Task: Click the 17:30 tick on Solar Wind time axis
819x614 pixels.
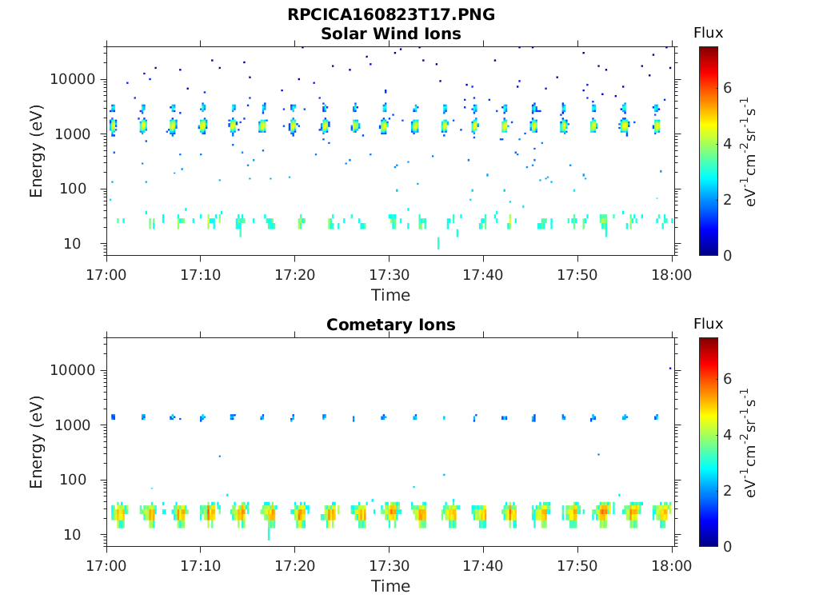Action: (x=389, y=274)
